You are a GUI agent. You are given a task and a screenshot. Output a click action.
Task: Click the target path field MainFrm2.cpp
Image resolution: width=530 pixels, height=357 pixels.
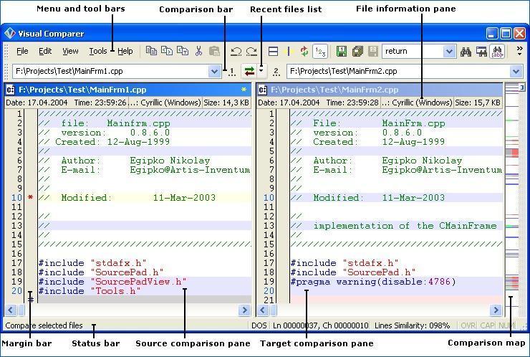tap(398, 72)
